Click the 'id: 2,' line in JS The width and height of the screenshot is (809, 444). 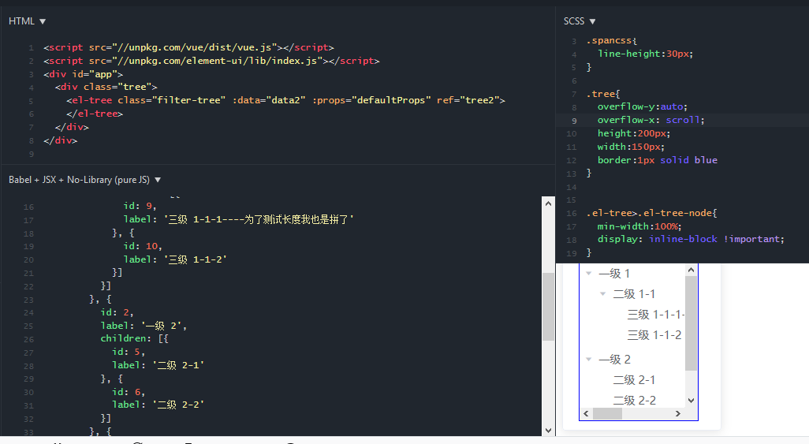coord(117,312)
